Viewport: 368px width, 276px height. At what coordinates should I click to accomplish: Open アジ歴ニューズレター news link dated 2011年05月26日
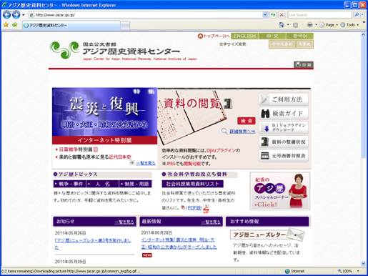(x=93, y=244)
